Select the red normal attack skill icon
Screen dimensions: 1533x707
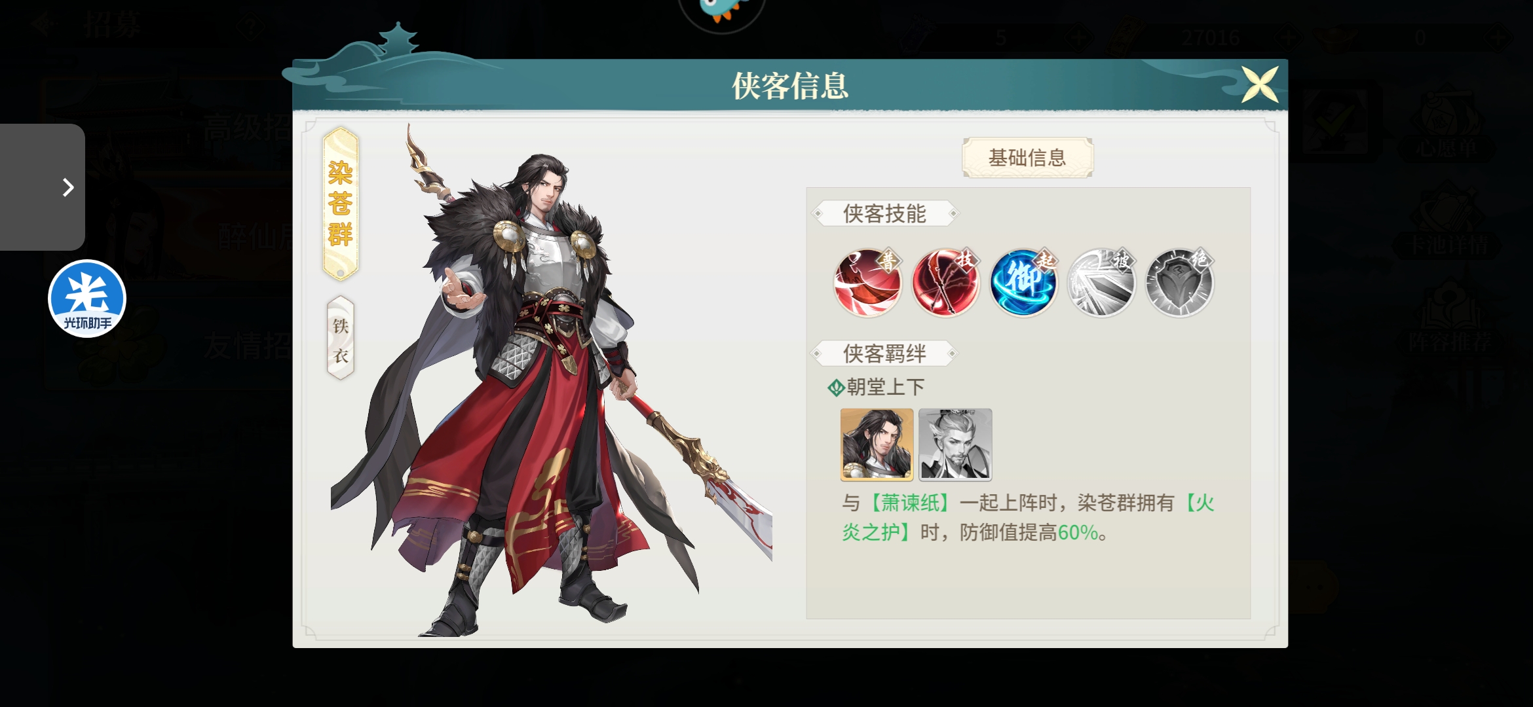tap(867, 283)
